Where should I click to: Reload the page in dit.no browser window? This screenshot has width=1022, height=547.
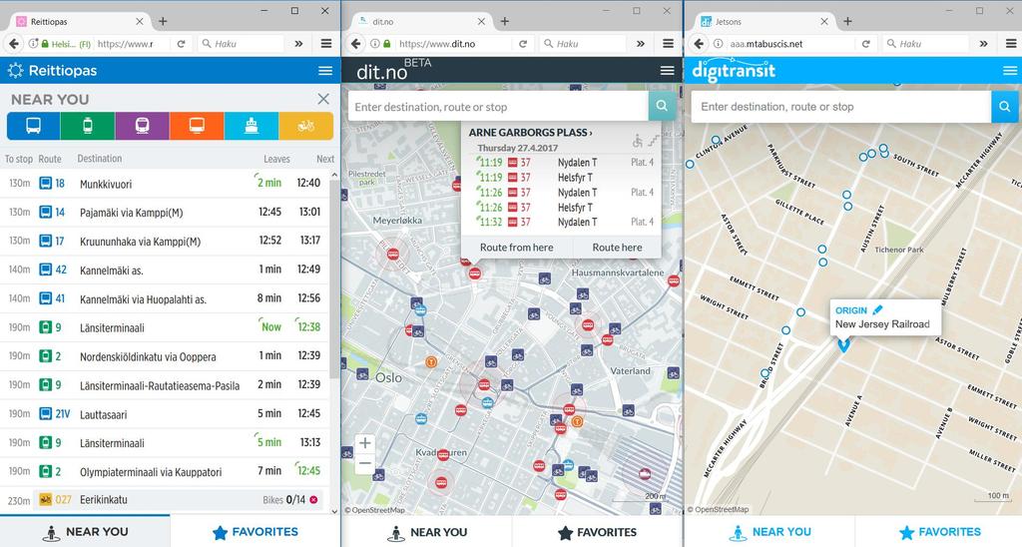click(523, 44)
